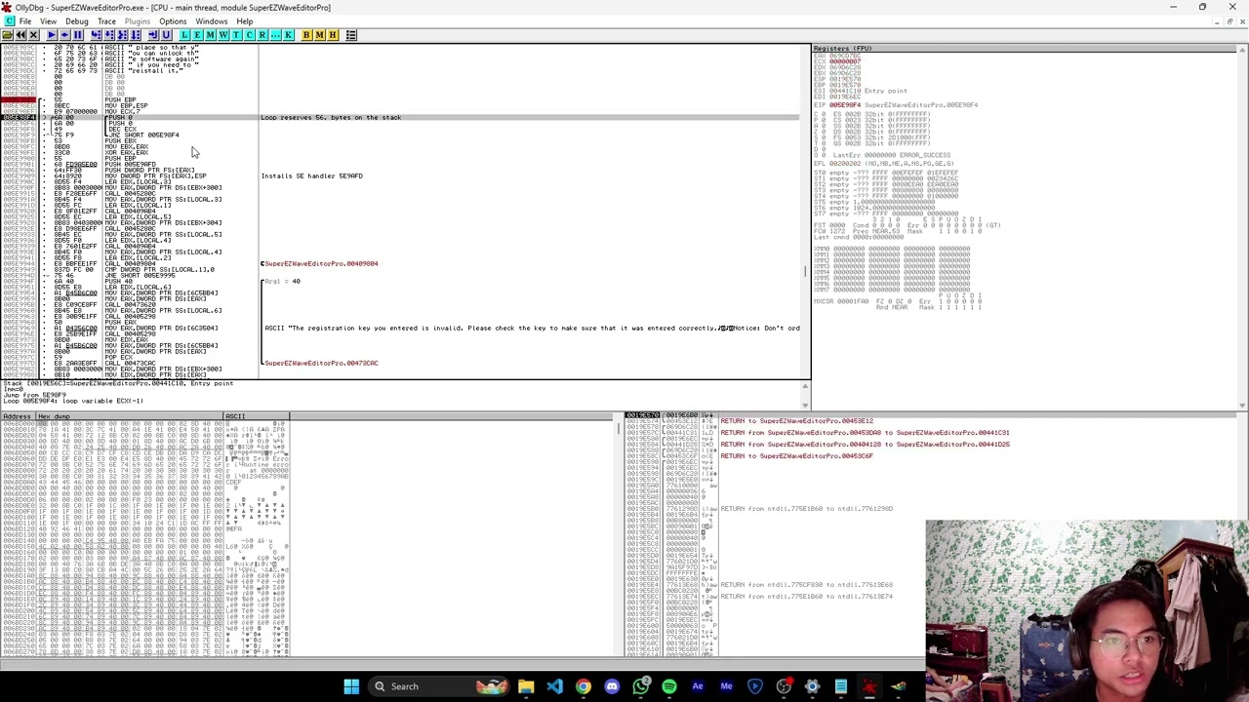Select the 'Installs SE handler 5E9AFD' comment
The height and width of the screenshot is (702, 1249).
(312, 176)
